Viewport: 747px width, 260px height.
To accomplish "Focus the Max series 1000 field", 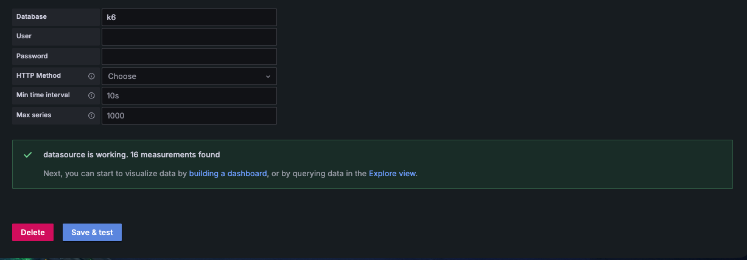I will tap(189, 115).
